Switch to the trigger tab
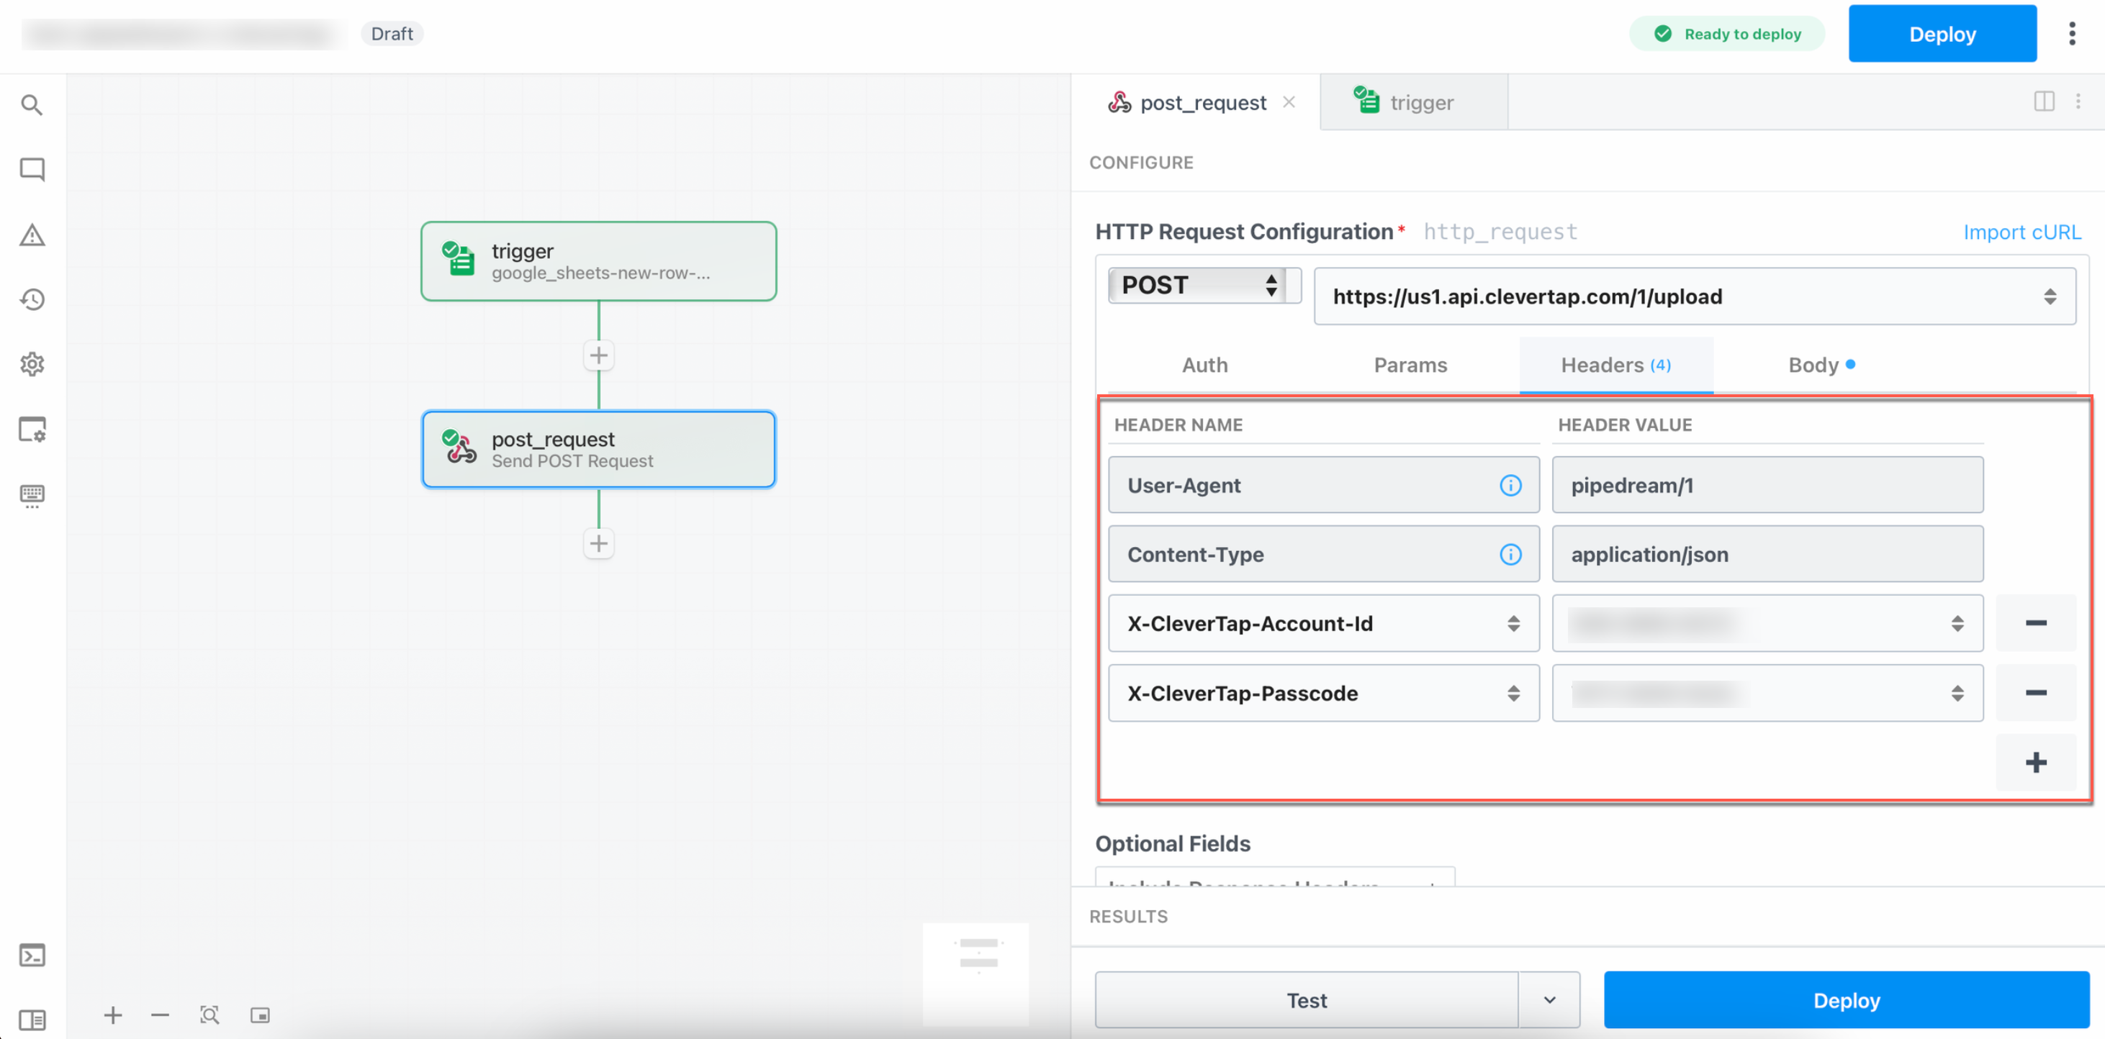This screenshot has width=2105, height=1039. (x=1414, y=103)
